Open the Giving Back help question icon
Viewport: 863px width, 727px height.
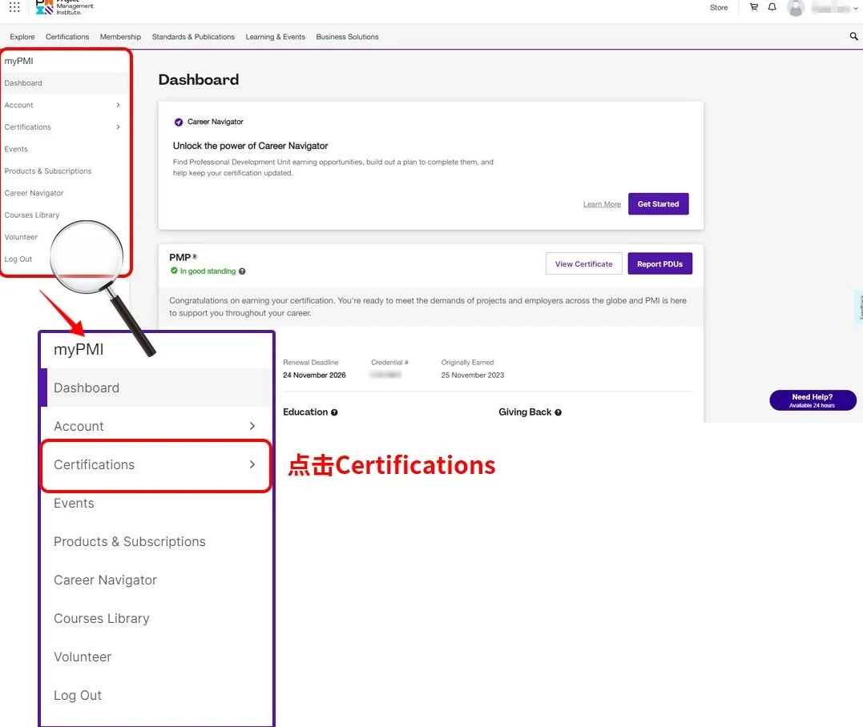point(558,412)
